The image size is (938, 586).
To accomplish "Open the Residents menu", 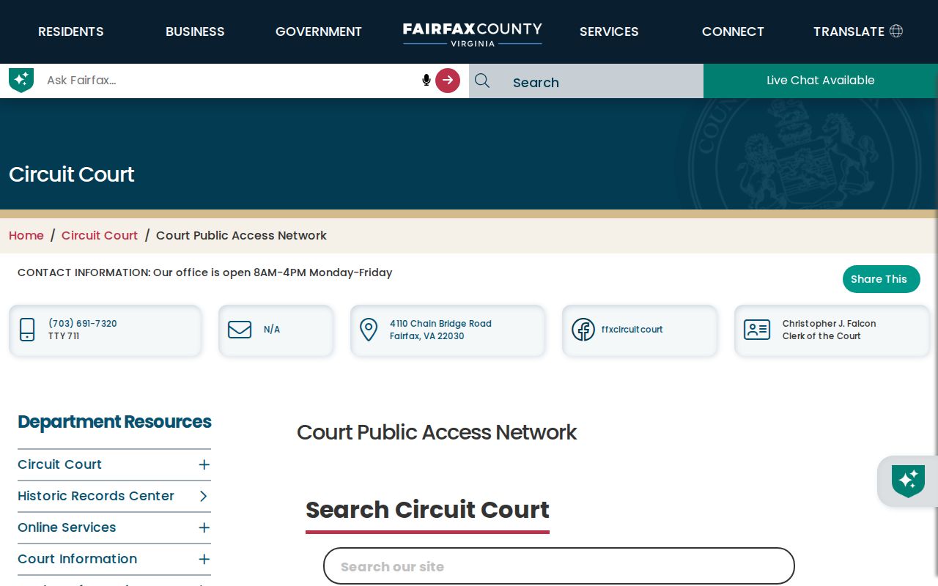I will [71, 31].
